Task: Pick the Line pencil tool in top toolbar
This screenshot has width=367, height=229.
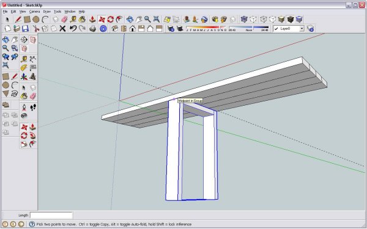Action: pyautogui.click(x=18, y=20)
